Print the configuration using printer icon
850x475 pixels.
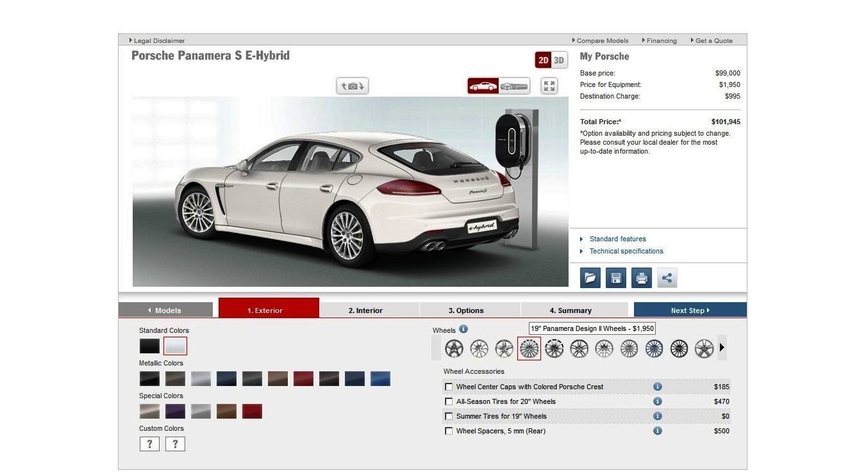(x=642, y=278)
